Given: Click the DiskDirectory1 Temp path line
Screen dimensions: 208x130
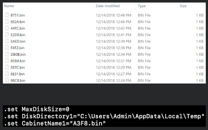Looking at the screenshot, I should coord(104,116).
